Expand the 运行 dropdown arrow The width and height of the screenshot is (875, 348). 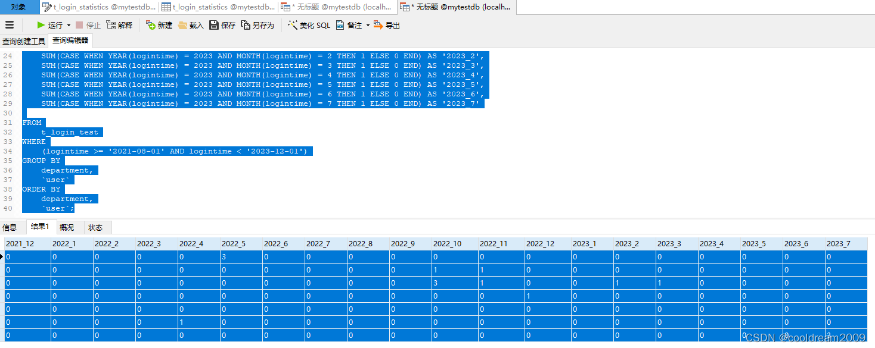69,25
